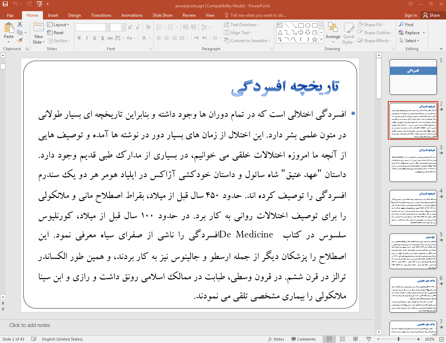Expand the Layout dropdown
This screenshot has width=446, height=343.
(x=58, y=25)
